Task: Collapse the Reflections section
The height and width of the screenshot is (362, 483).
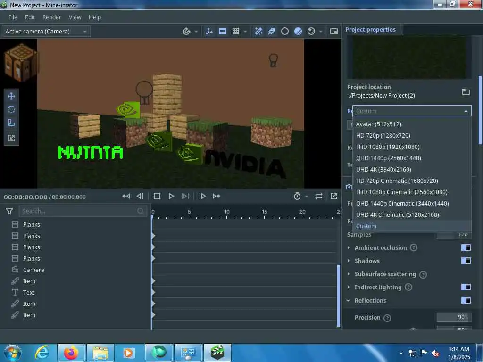Action: (348, 300)
